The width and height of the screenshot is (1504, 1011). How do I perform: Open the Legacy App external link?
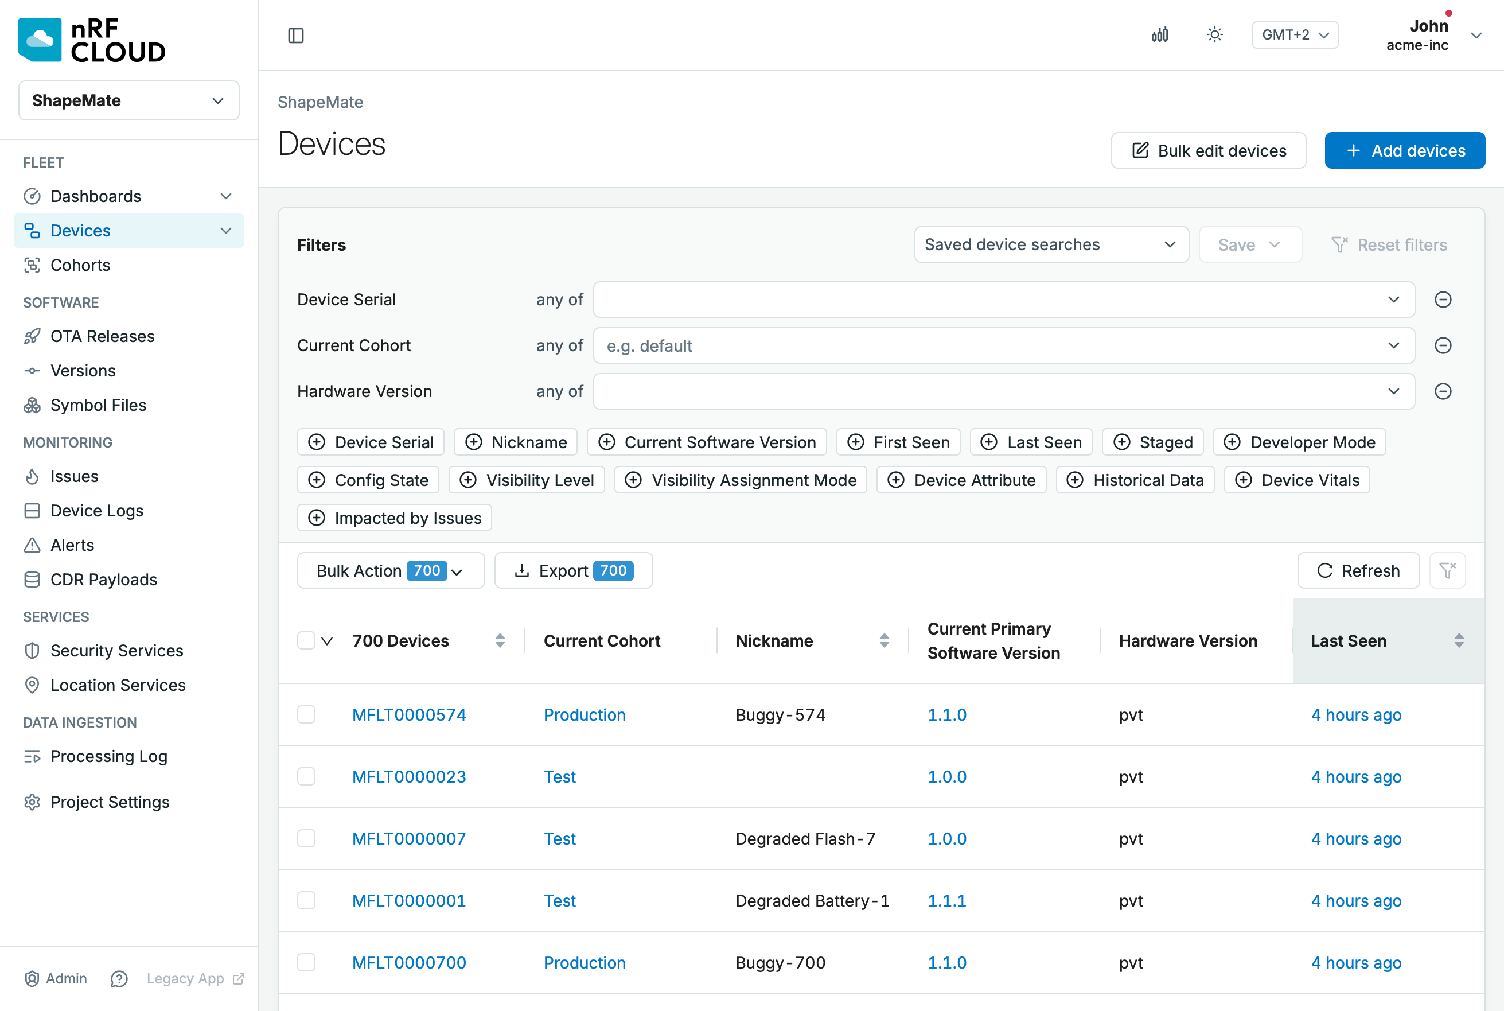(195, 979)
